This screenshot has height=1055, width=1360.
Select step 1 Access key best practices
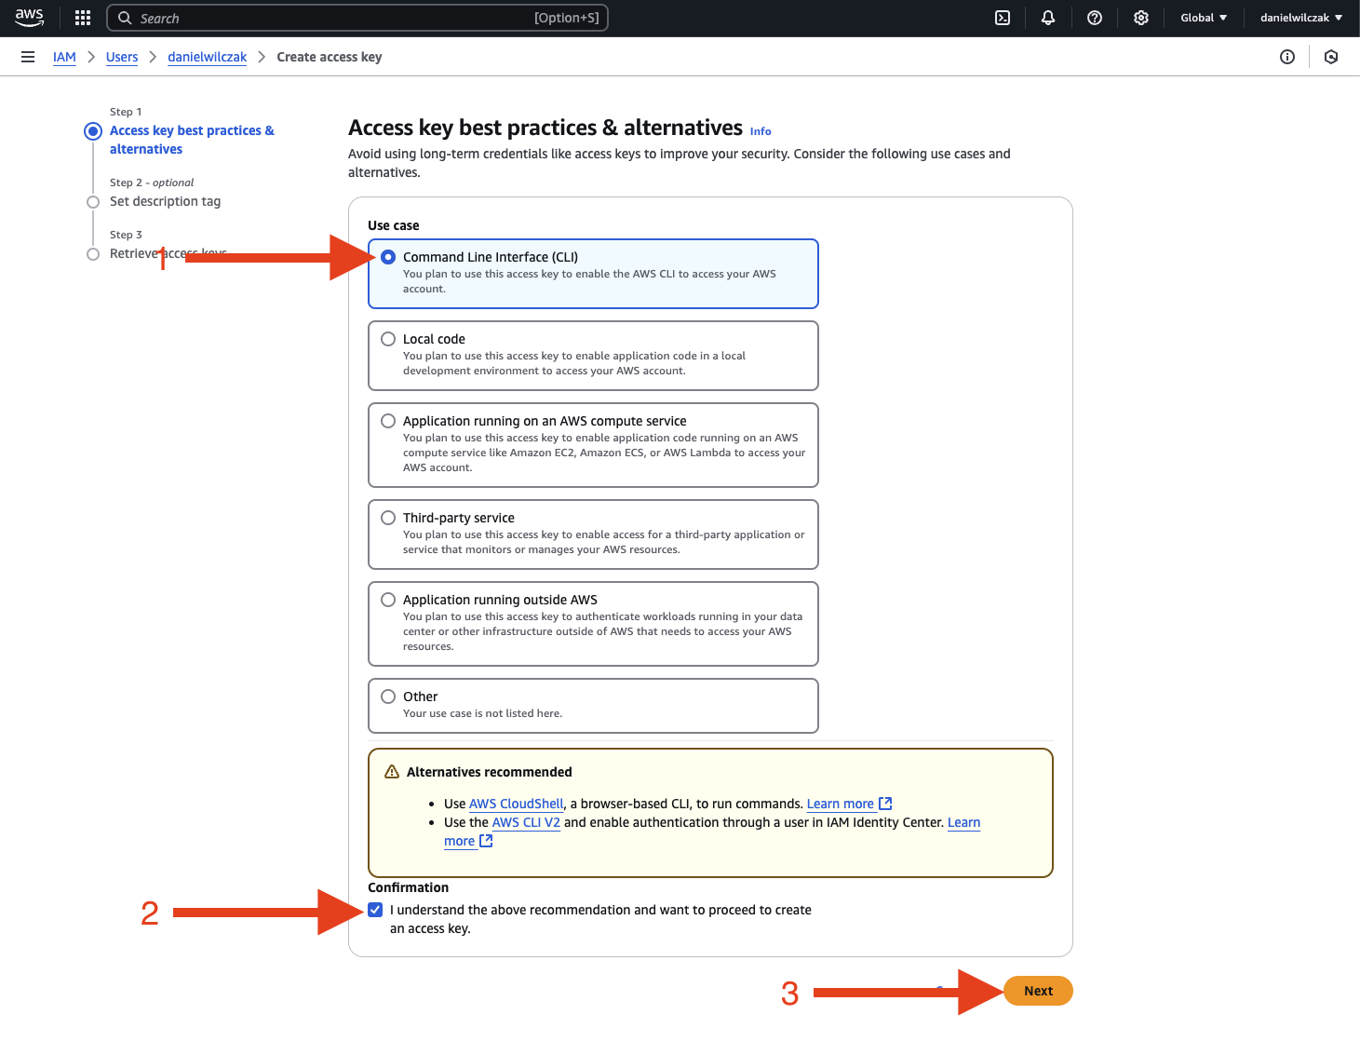click(x=192, y=140)
